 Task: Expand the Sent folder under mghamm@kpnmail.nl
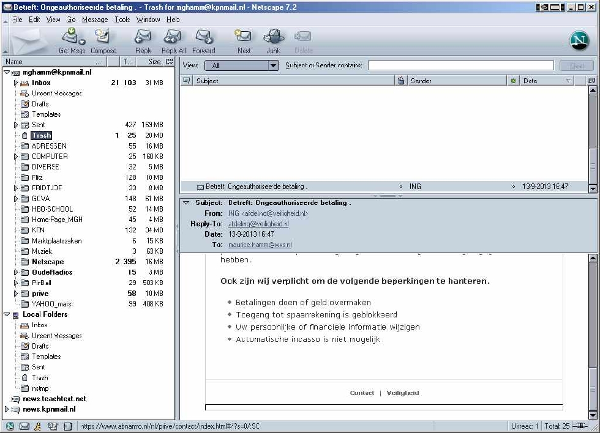click(16, 125)
